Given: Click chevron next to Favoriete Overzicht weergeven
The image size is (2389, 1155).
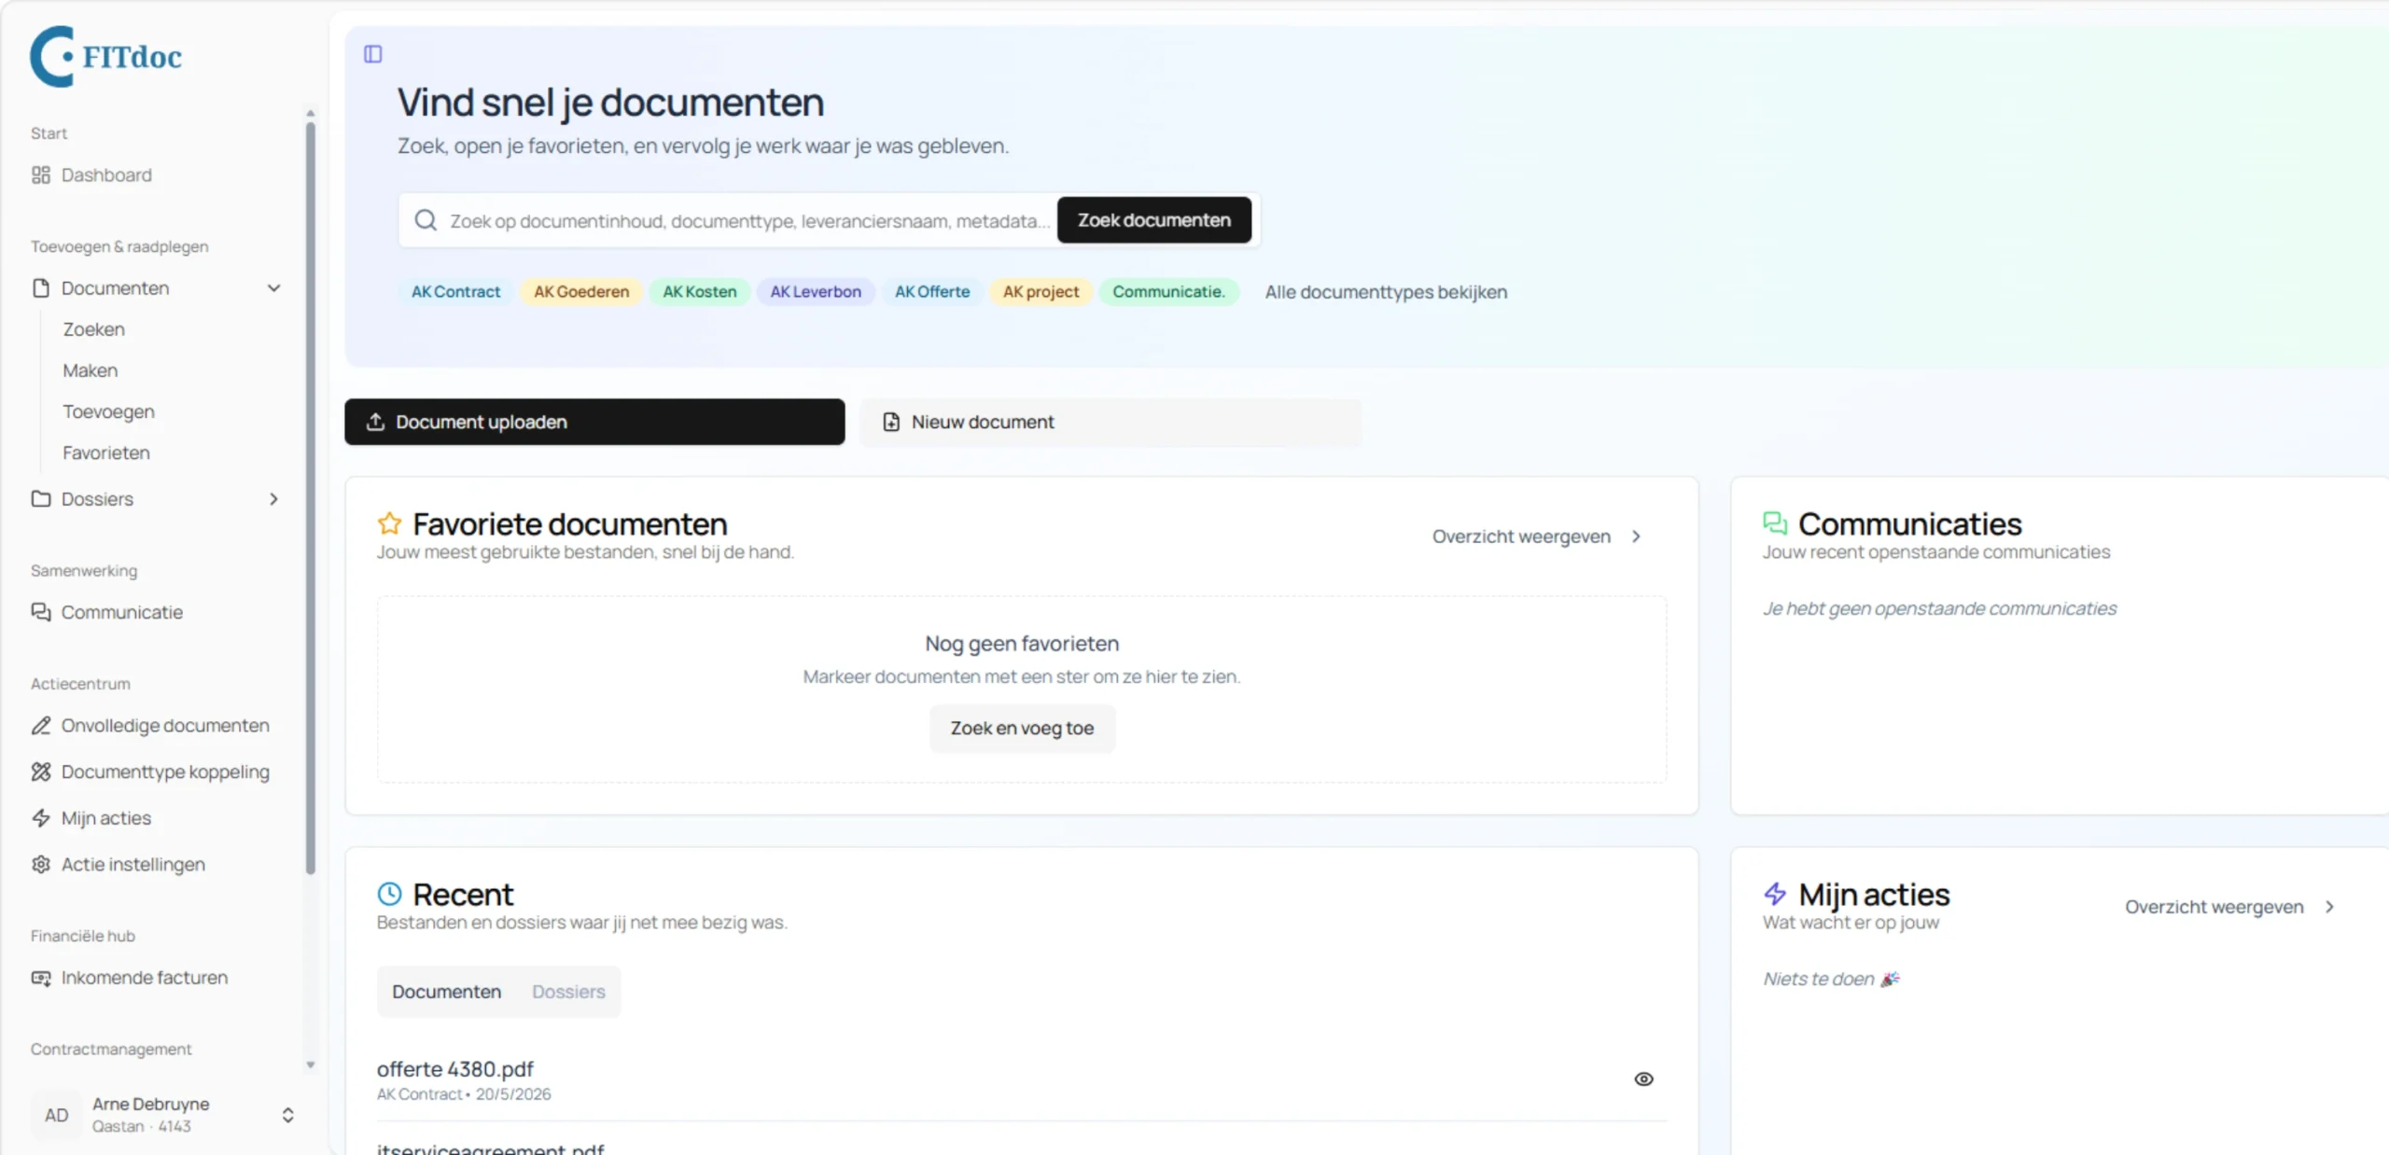Looking at the screenshot, I should [x=1636, y=536].
